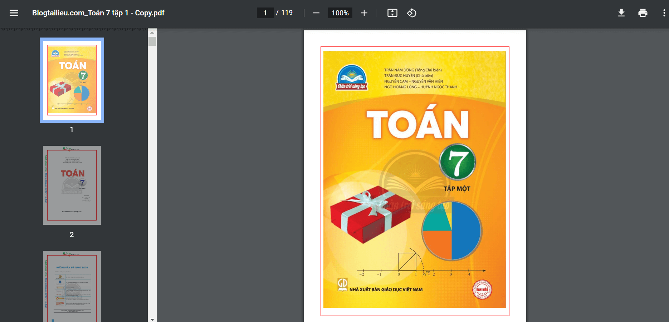This screenshot has height=322, width=669.
Task: Click the sidebar scrollbar up arrow
Action: 152,32
